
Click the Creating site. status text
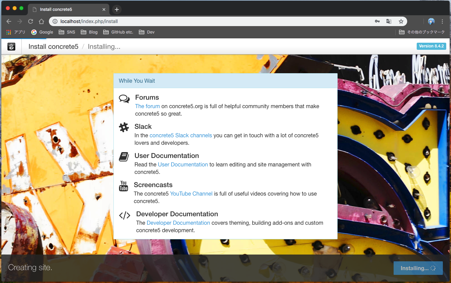point(30,267)
